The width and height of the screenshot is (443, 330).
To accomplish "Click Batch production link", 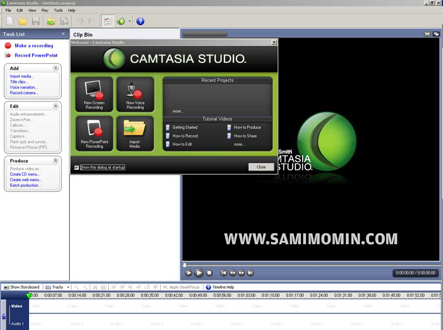I will 25,185.
